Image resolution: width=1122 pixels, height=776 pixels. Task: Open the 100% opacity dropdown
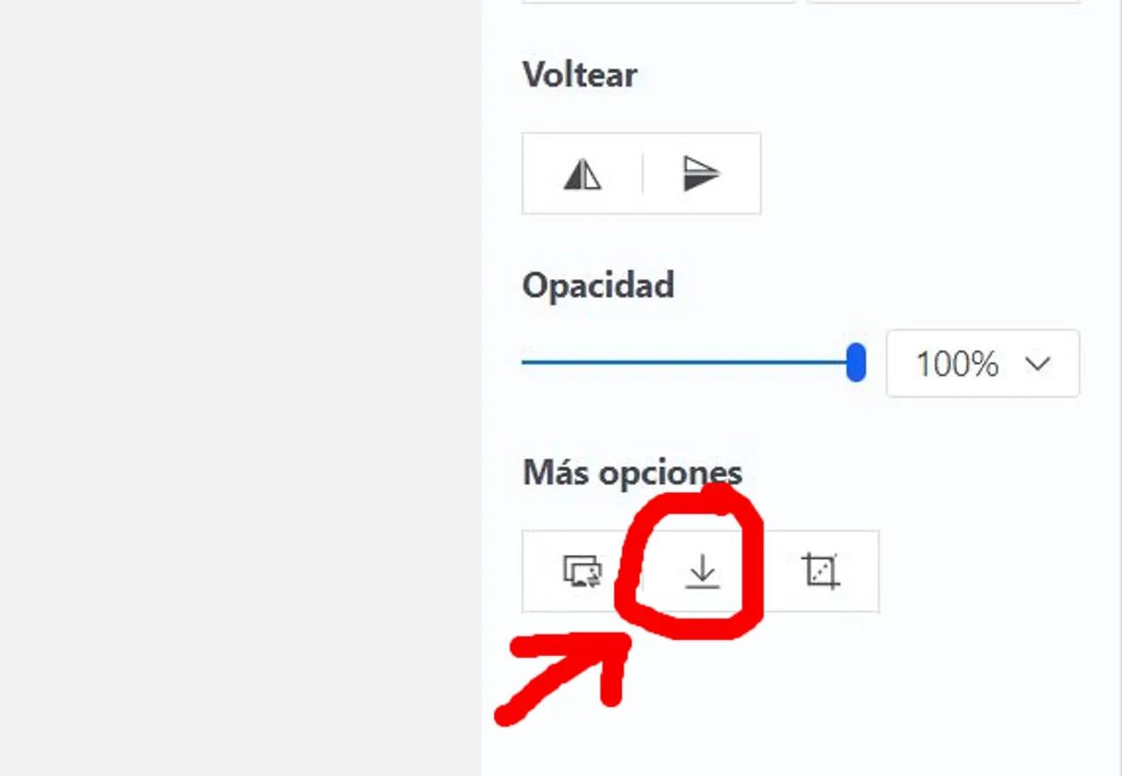tap(983, 363)
